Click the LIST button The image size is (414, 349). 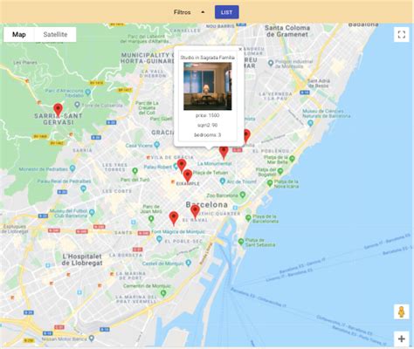[227, 12]
